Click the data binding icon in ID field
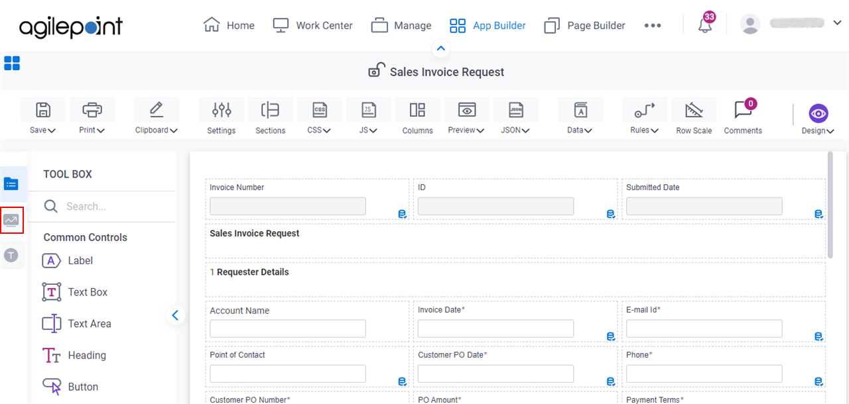The image size is (849, 404). [x=611, y=213]
